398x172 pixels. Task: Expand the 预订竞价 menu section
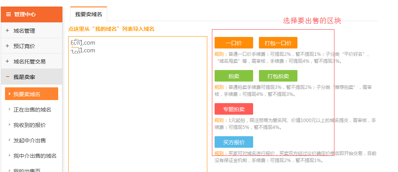point(24,46)
